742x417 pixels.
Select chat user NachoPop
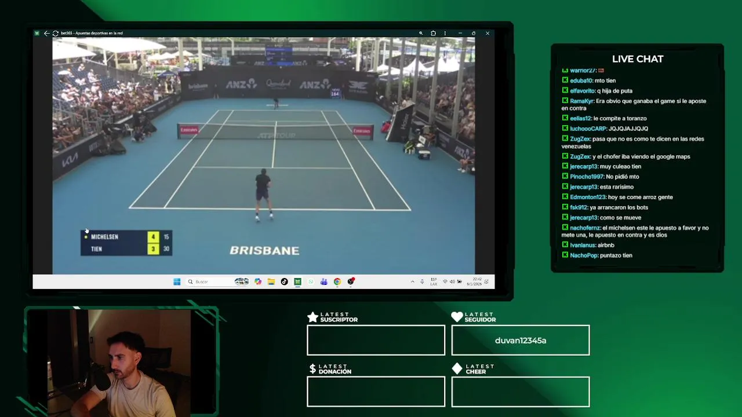[x=583, y=255]
